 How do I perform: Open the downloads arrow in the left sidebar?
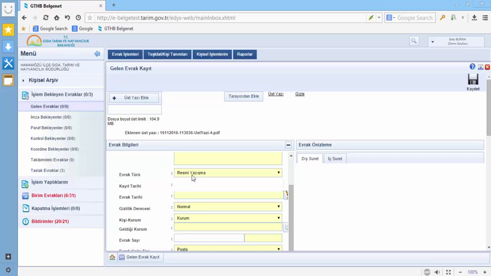coord(8,46)
